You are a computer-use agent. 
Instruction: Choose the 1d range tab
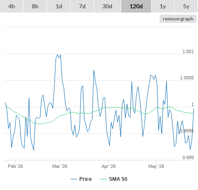[x=59, y=6]
